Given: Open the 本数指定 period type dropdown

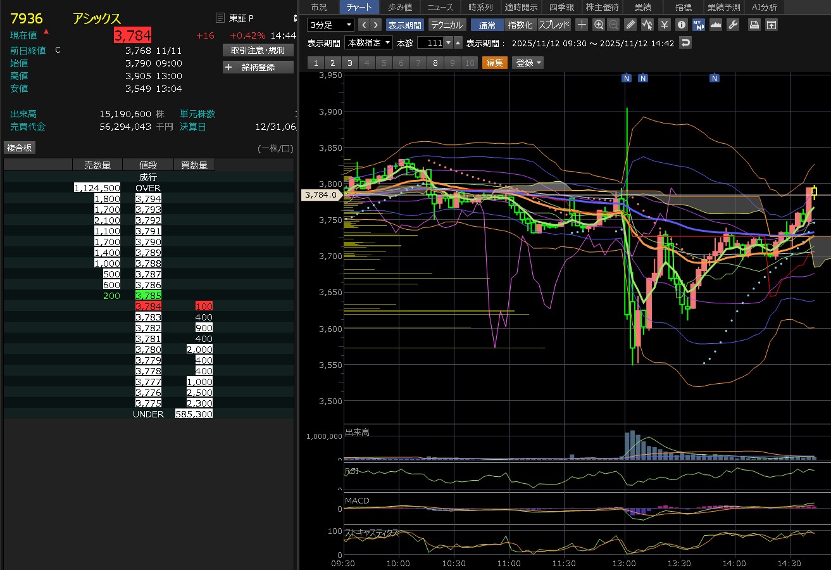Looking at the screenshot, I should (x=368, y=42).
